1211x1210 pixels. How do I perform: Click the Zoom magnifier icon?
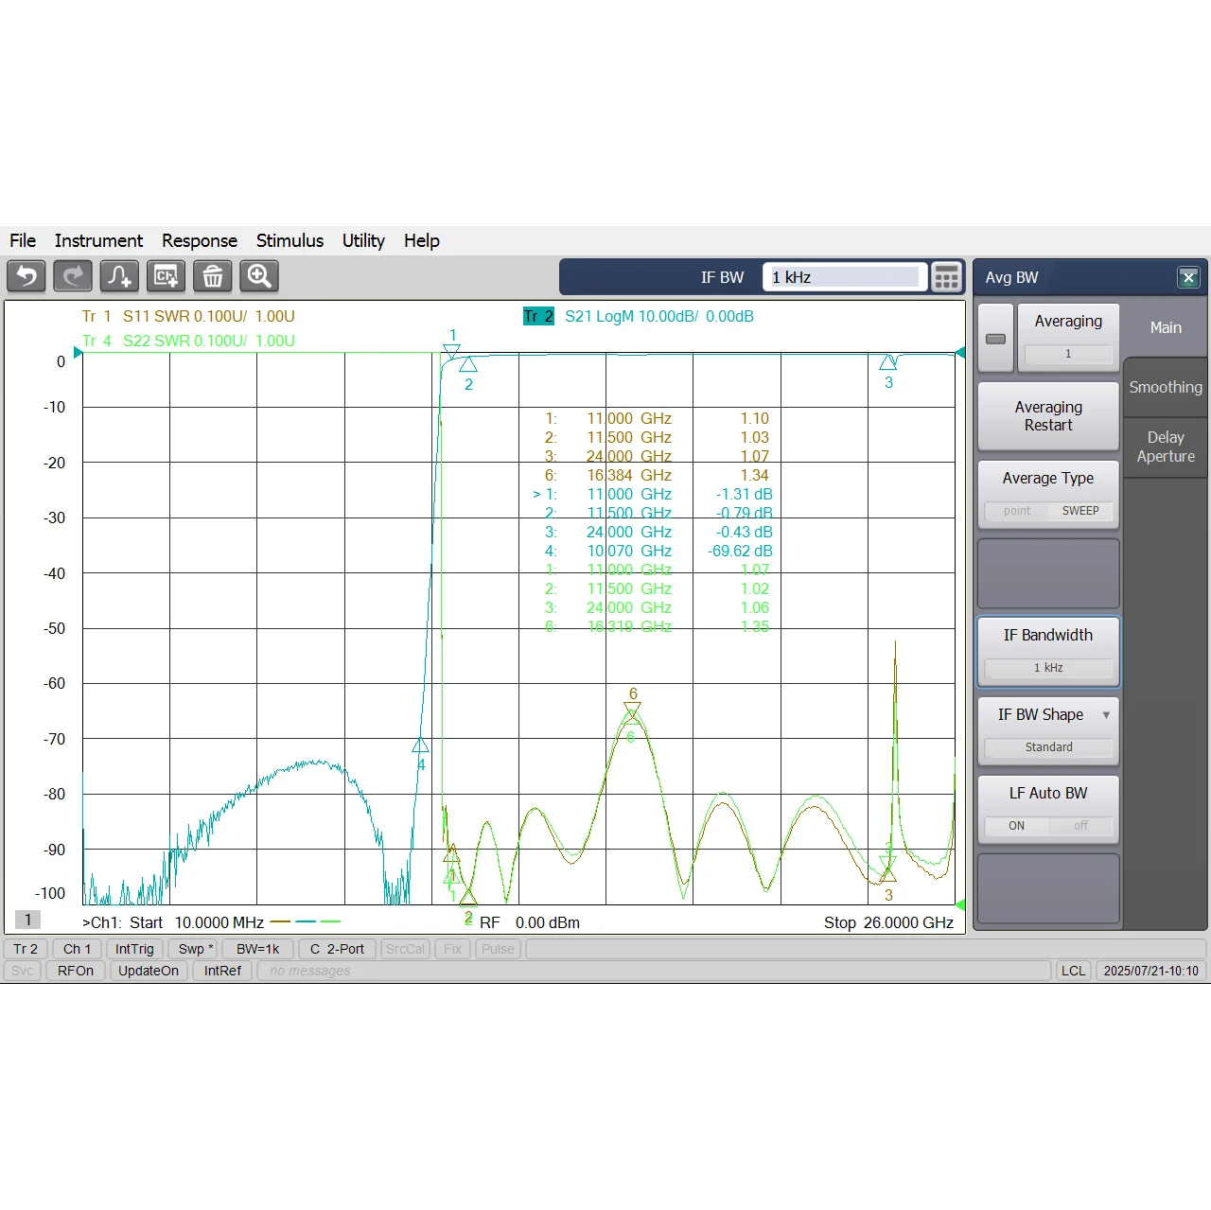258,276
